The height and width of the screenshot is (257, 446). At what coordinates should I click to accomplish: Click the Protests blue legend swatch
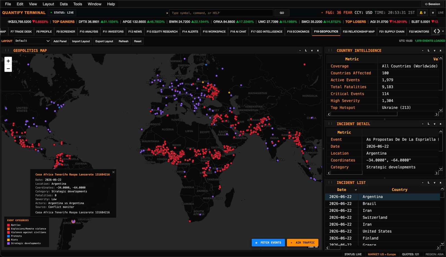point(8,236)
